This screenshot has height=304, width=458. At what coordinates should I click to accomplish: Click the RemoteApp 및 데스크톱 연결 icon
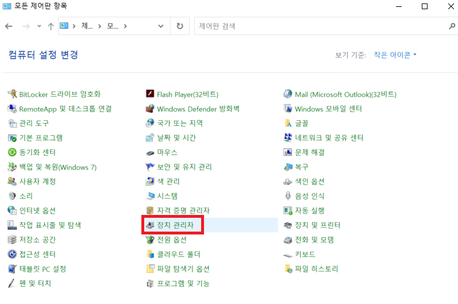(12, 109)
